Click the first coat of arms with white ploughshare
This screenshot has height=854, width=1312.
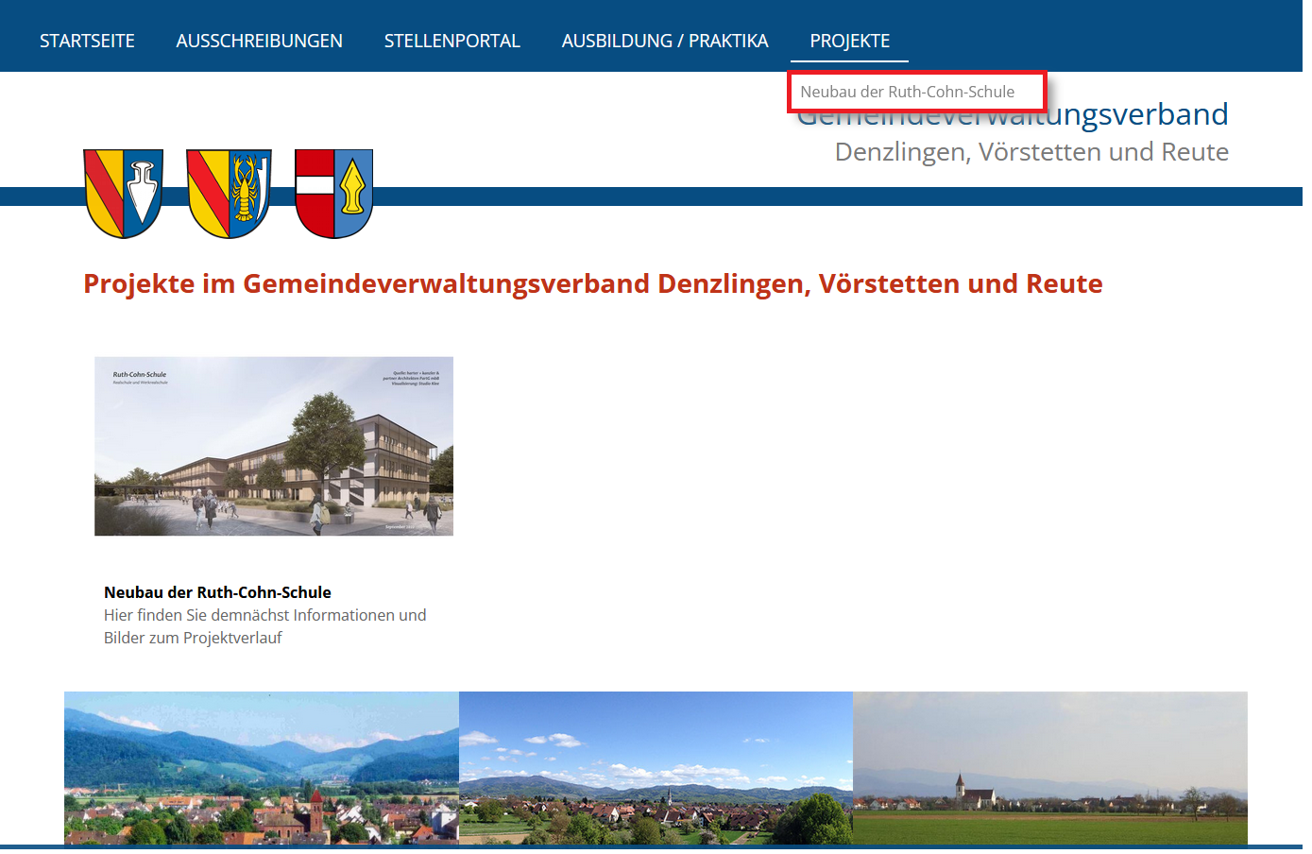tap(123, 193)
